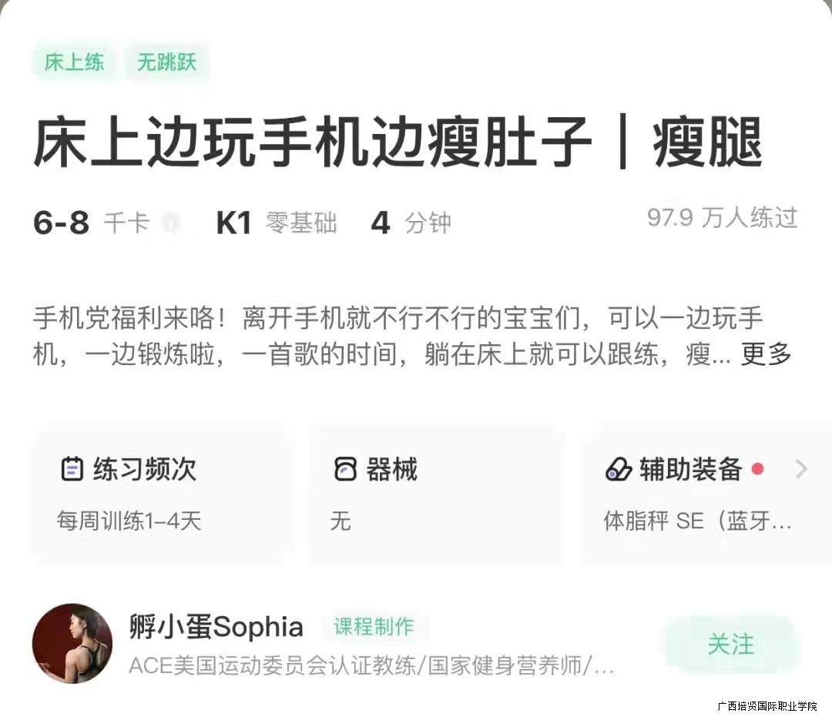Select the 无跳跃 tag
832x720 pixels.
pyautogui.click(x=166, y=62)
